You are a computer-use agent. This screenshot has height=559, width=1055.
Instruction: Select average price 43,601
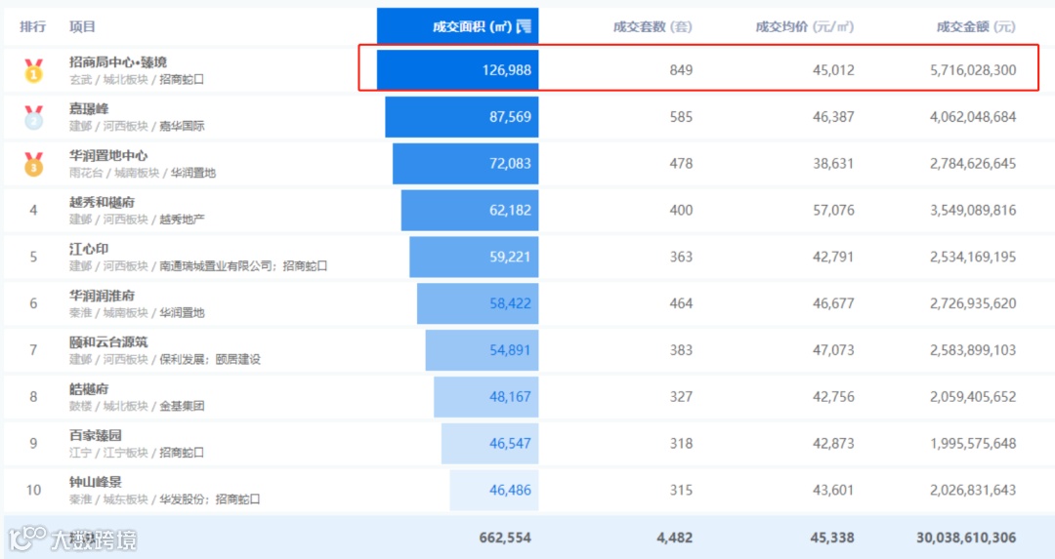pos(833,491)
